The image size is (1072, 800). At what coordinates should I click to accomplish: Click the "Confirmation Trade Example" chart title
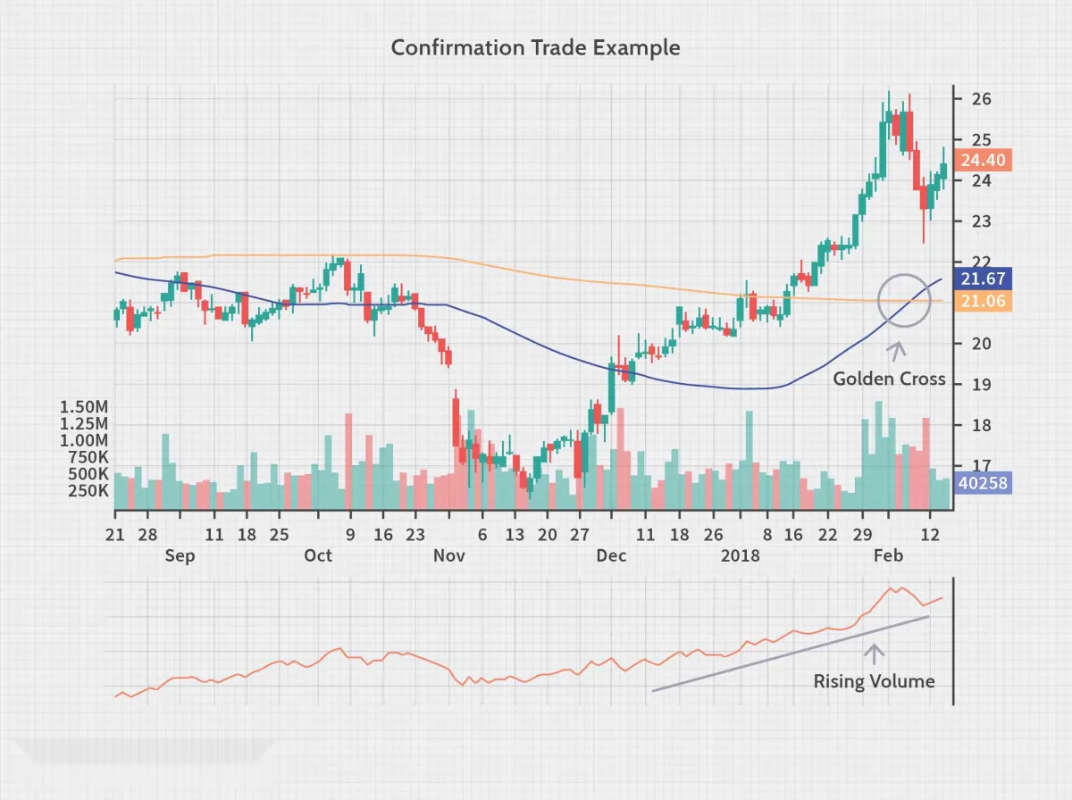pos(535,47)
